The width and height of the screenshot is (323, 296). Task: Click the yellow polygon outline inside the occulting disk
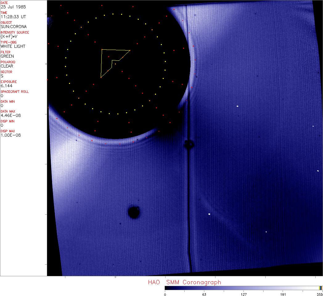(x=102, y=62)
